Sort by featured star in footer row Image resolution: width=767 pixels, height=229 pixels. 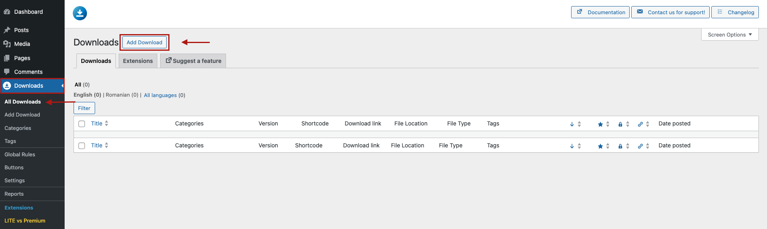coord(600,146)
